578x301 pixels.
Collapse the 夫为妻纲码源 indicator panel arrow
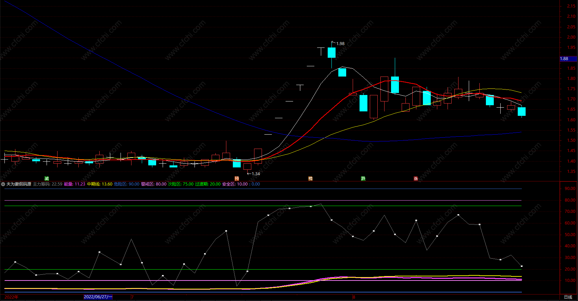click(x=3, y=184)
